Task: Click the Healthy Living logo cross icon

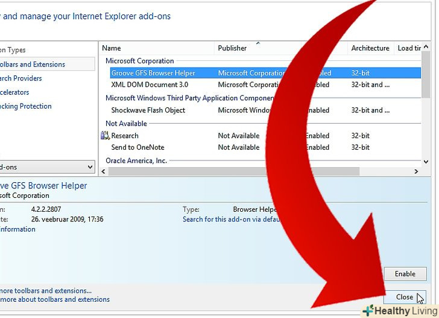Action: click(x=367, y=311)
